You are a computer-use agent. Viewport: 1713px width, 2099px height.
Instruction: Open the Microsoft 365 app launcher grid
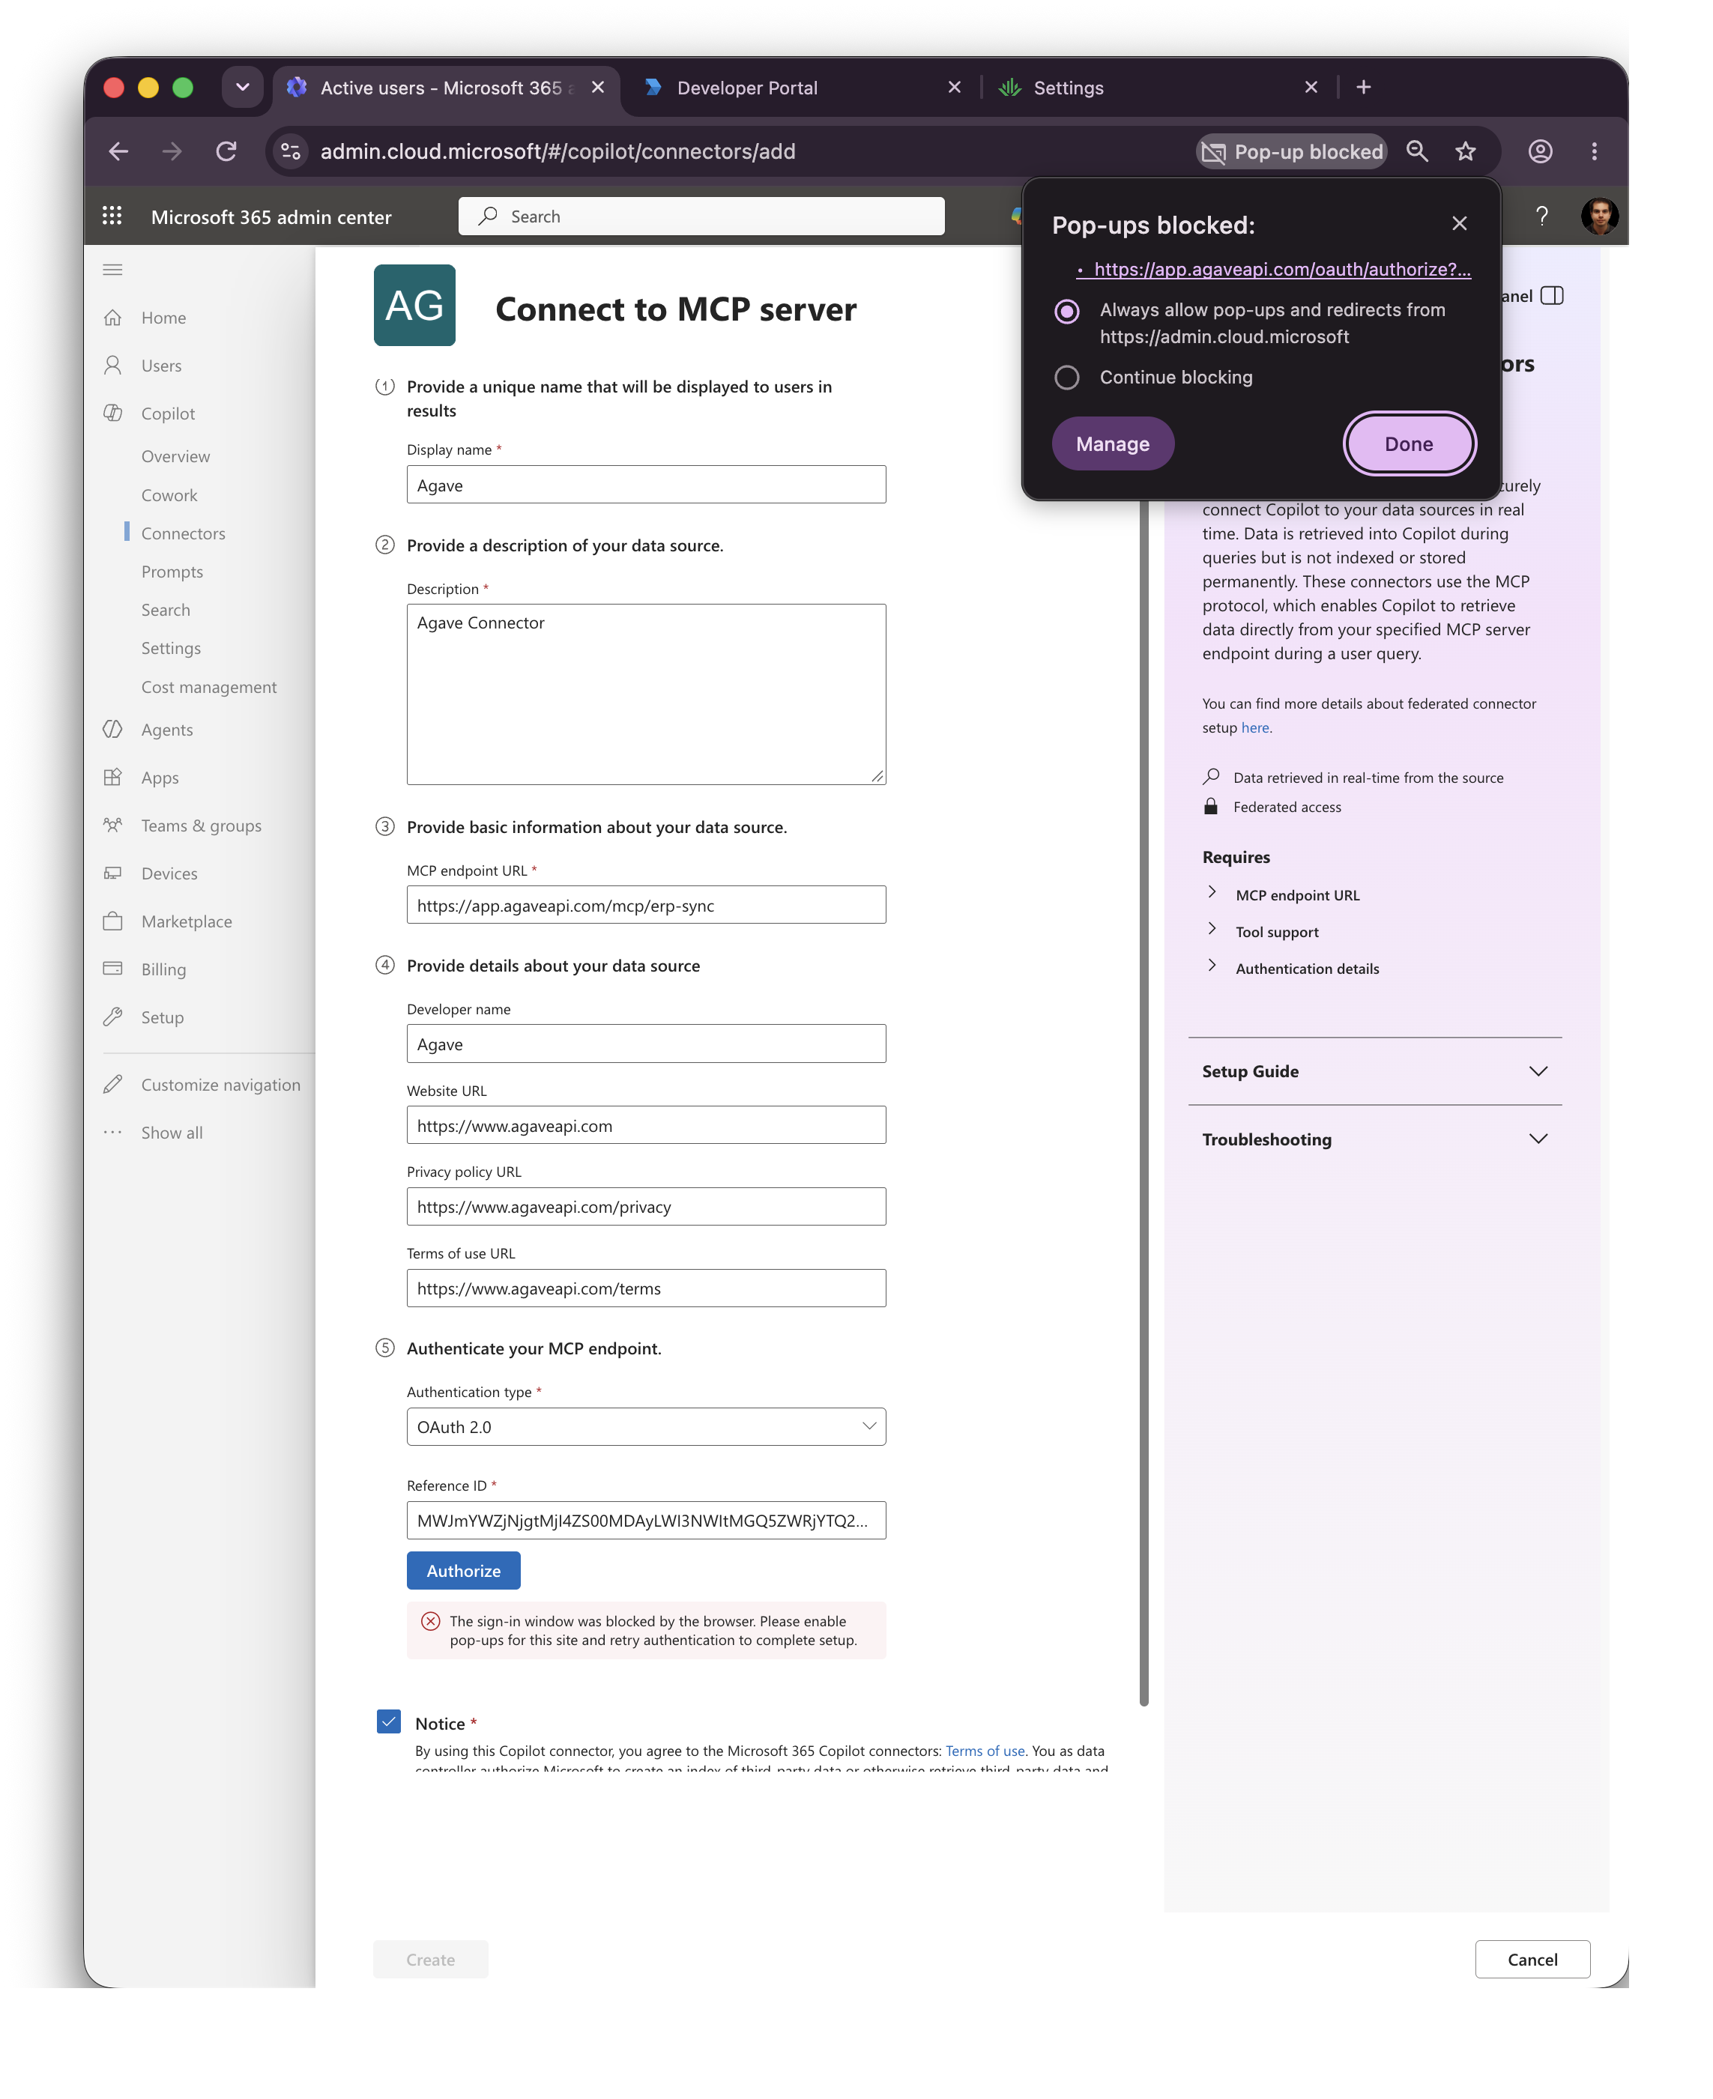coord(112,216)
